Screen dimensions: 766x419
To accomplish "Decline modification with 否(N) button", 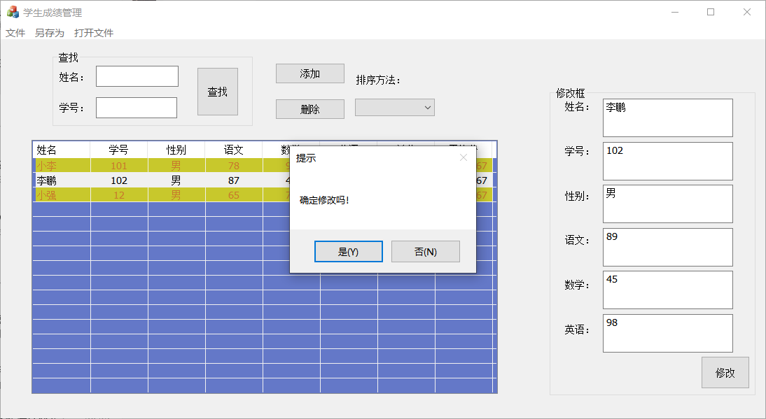I will click(x=426, y=252).
